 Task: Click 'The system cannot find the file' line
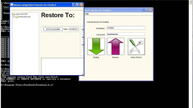click(30, 77)
